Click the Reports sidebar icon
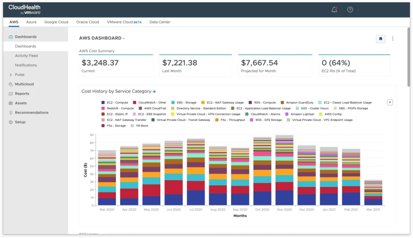Image resolution: width=413 pixels, height=238 pixels. tap(11, 94)
